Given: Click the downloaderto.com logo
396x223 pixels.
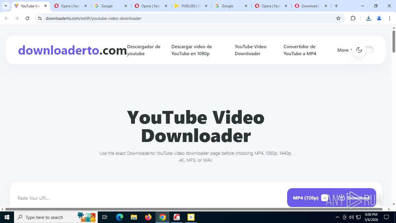Looking at the screenshot, I should pos(73,50).
